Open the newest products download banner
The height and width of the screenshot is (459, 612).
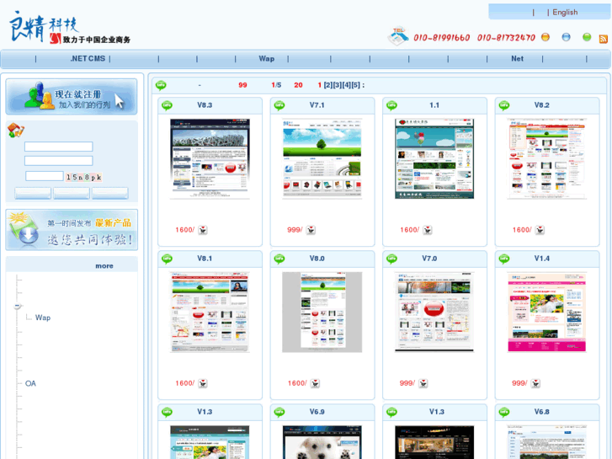point(72,230)
